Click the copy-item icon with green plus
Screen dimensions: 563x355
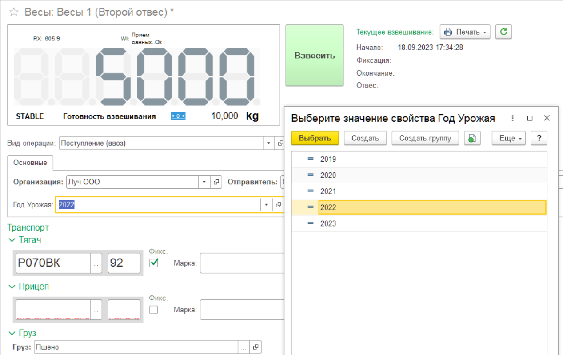[472, 139]
